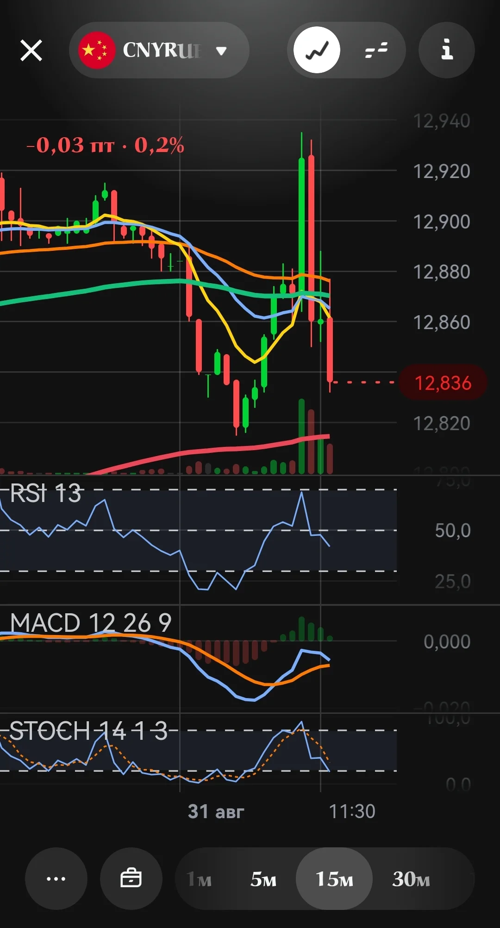Select the 5м timeframe

(263, 879)
